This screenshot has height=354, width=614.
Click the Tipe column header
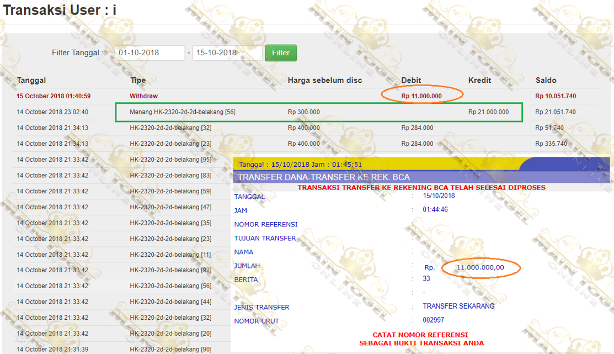(138, 81)
